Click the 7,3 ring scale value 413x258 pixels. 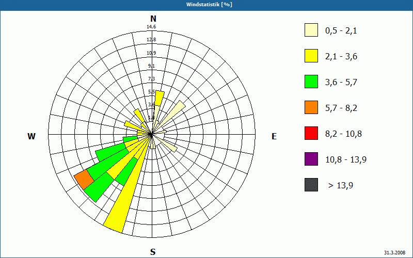pos(151,79)
